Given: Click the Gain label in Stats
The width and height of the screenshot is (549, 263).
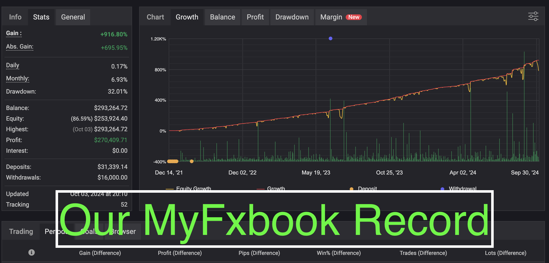Looking at the screenshot, I should pos(14,33).
